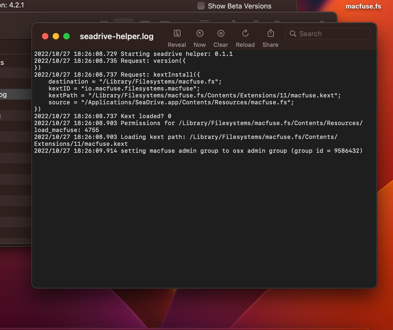Viewport: 393px width, 330px height.
Task: Close the seadrive-helper.log window
Action: tap(45, 36)
